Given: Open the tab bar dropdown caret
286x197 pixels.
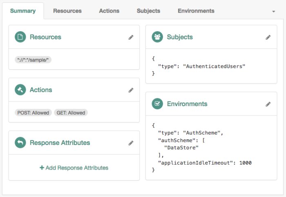Looking at the screenshot, I should pos(273,11).
